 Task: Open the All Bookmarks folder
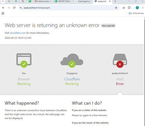pos(136,13)
